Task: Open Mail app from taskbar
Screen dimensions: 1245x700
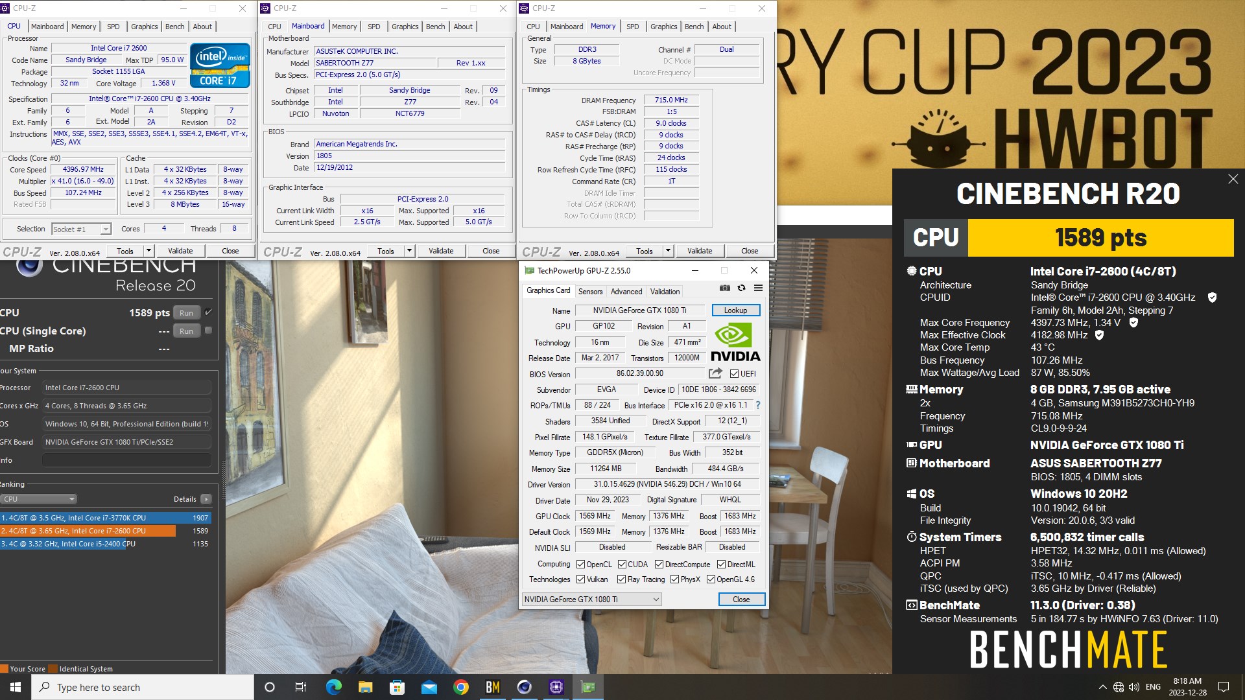Action: tap(429, 687)
